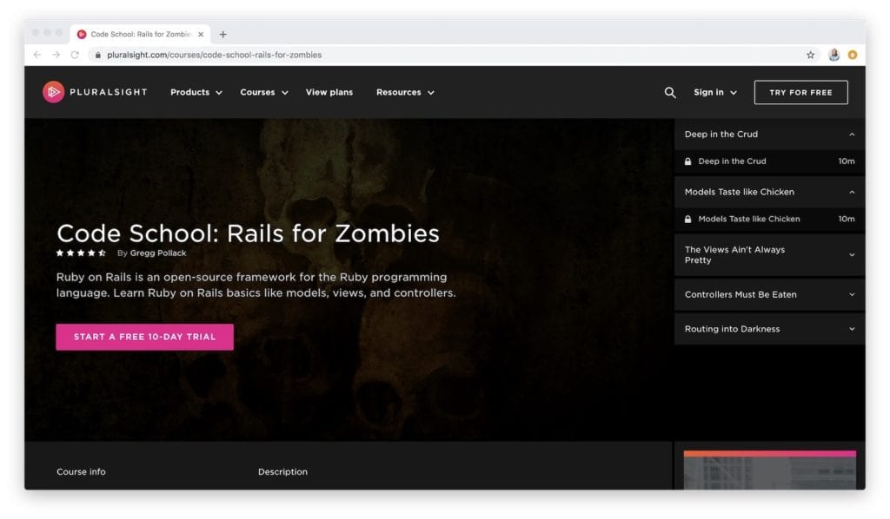The height and width of the screenshot is (519, 890).
Task: Click the Code School: Rails for Zombies title
Action: (248, 233)
